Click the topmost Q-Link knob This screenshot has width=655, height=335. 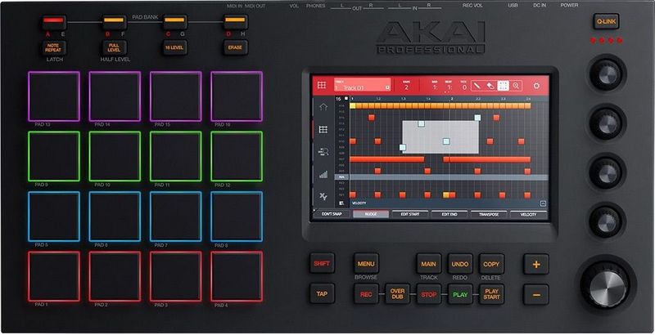coord(607,74)
